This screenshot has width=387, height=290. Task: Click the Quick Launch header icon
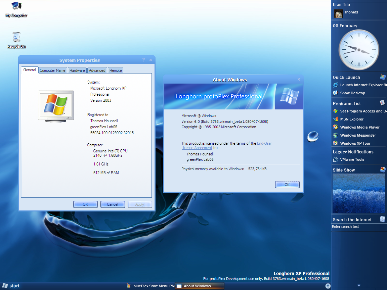[x=383, y=77]
